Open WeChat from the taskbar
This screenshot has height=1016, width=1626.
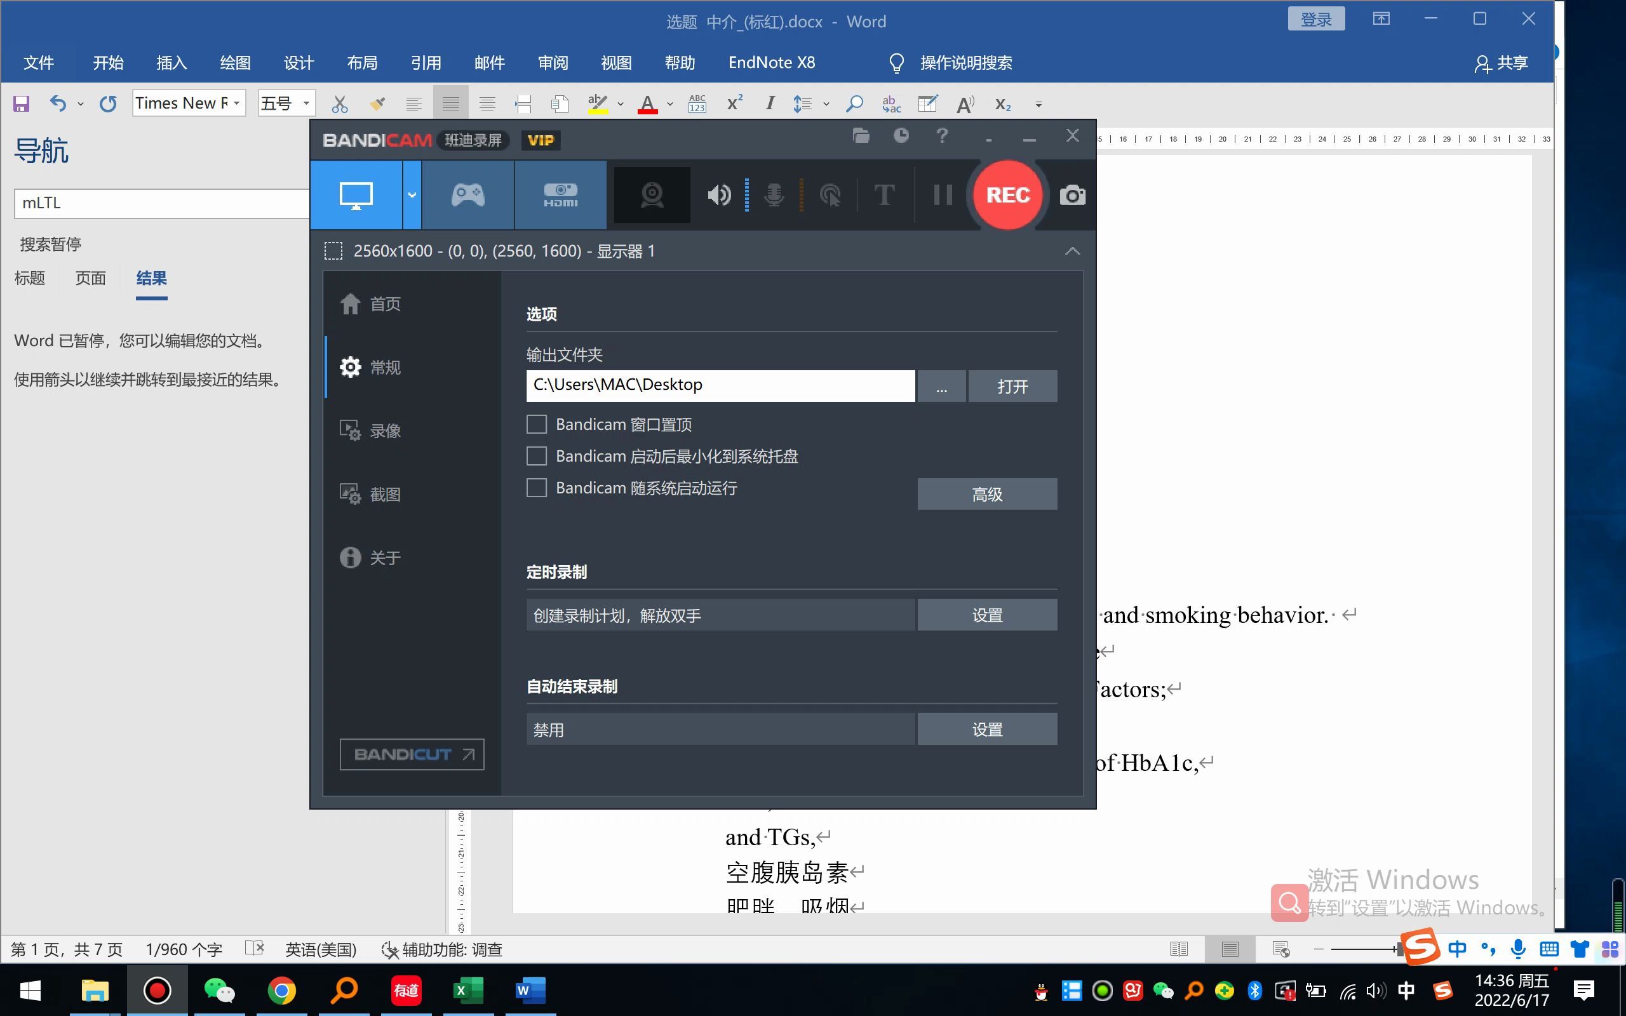[x=219, y=991]
